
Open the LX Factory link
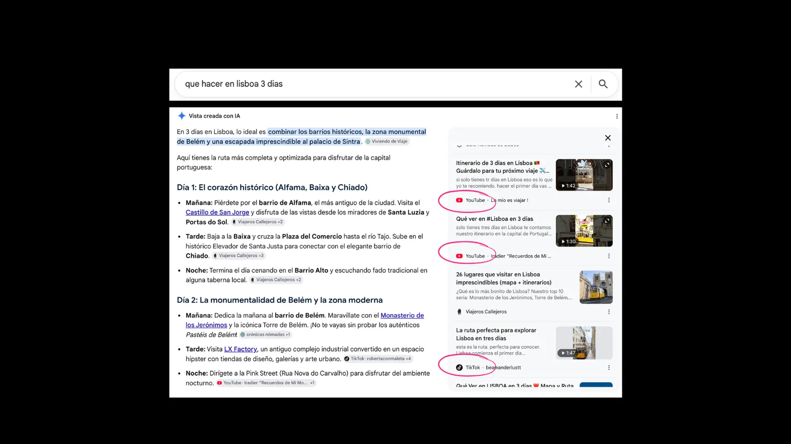241,349
